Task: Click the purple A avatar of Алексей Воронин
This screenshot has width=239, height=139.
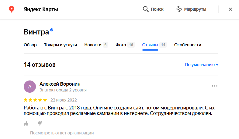Action: [x=30, y=87]
